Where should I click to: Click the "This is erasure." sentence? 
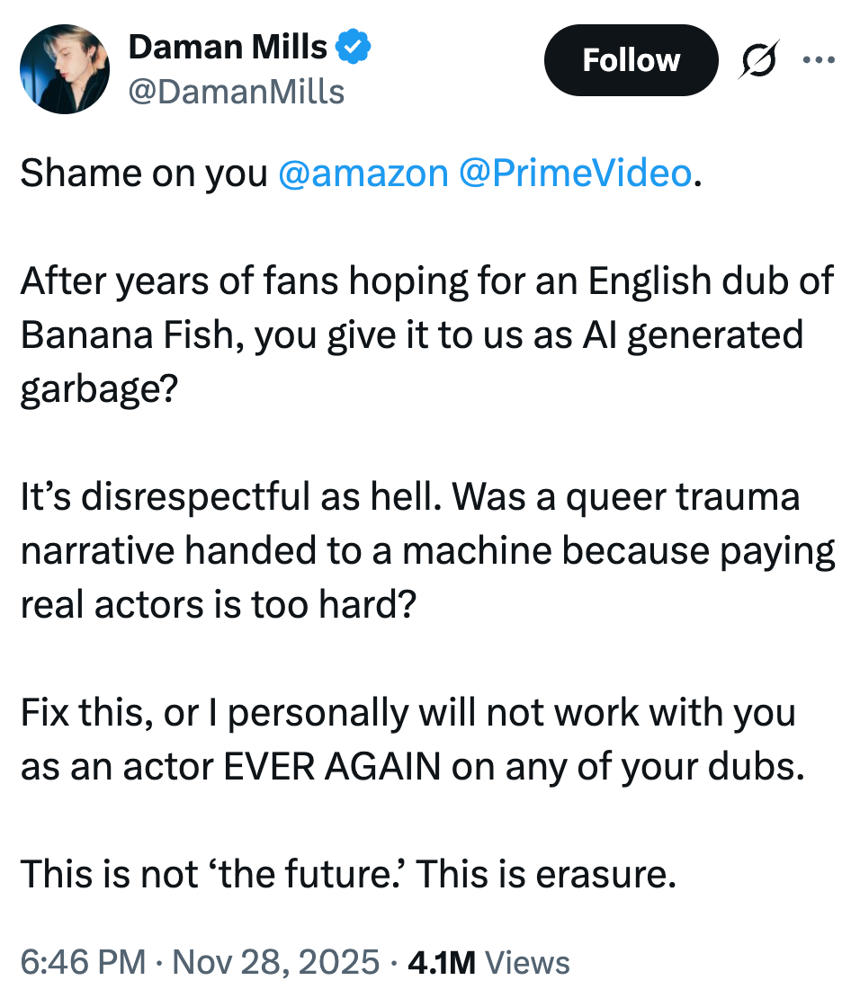pos(546,873)
